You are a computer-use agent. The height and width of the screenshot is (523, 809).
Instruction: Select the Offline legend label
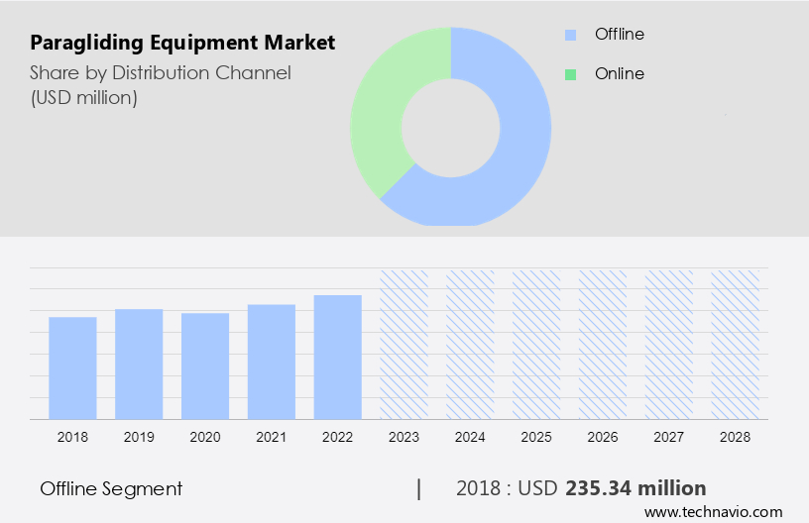coord(619,35)
